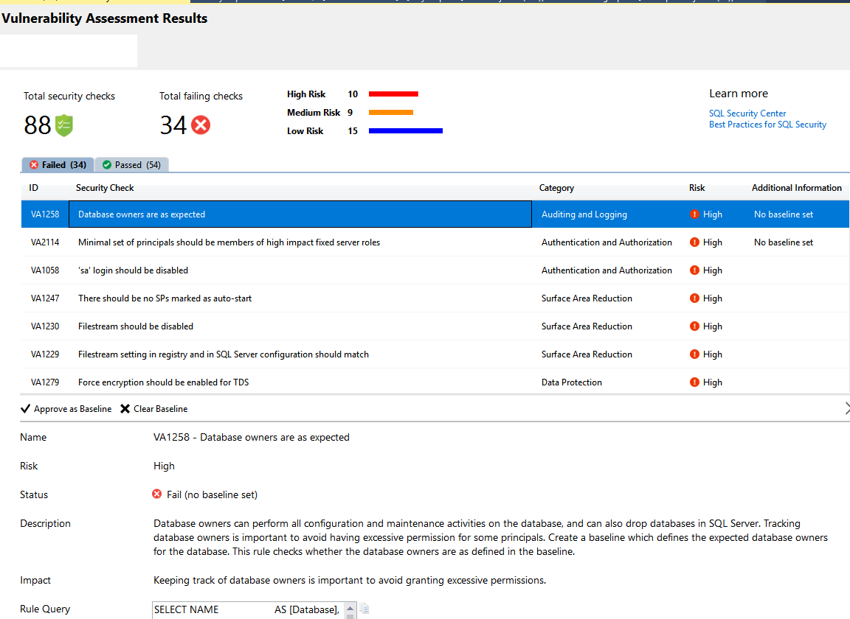The image size is (850, 619).
Task: Click the High risk icon in VA1279 row
Action: [x=694, y=382]
